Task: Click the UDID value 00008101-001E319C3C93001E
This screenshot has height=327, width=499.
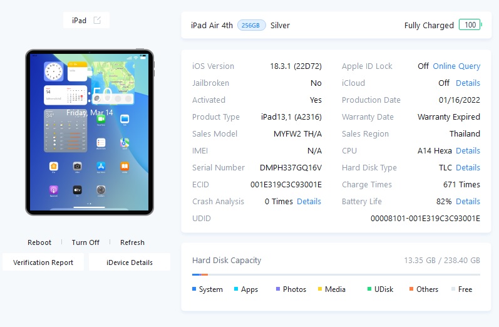Action: tap(425, 219)
